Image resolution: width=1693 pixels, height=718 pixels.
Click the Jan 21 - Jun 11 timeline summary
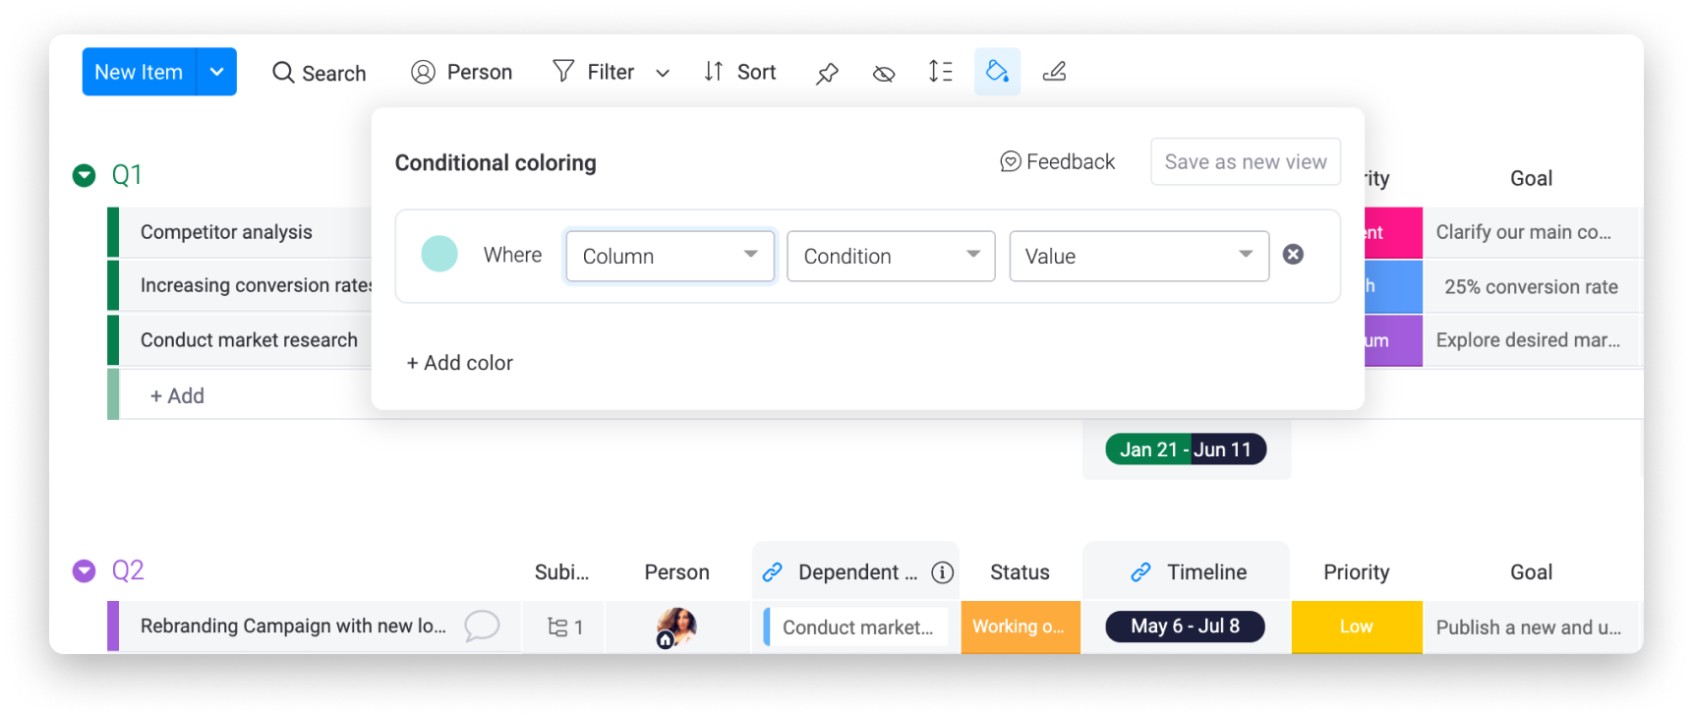coord(1186,449)
